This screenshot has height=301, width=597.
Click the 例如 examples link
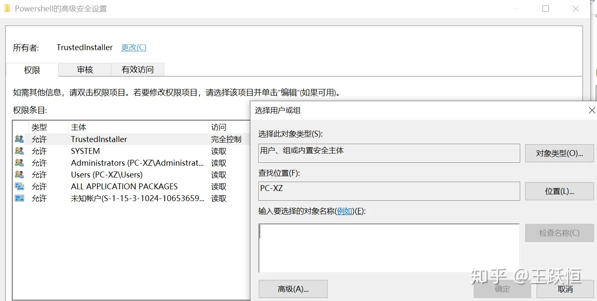[345, 211]
